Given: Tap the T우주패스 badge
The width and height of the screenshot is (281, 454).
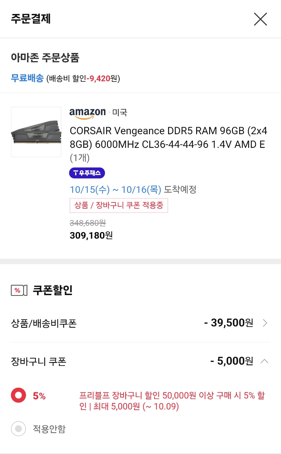Looking at the screenshot, I should [x=87, y=173].
